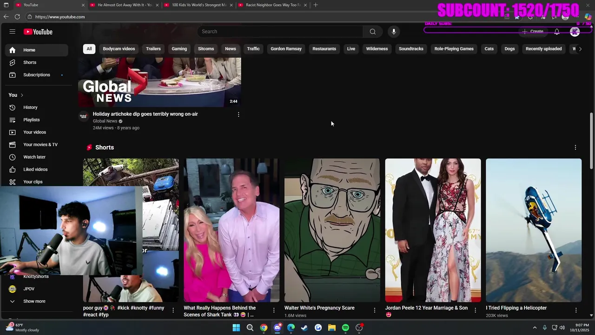Open options for Jordan Peele short
Screen dimensions: 595x335
(x=475, y=310)
